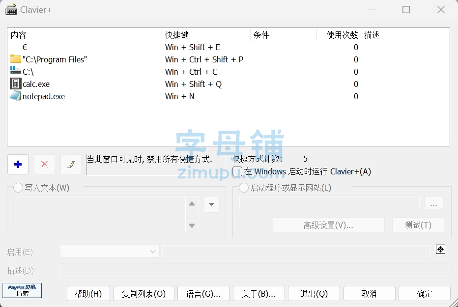This screenshot has width=458, height=307.
Task: Click the 帮助(H) button
Action: pyautogui.click(x=88, y=294)
